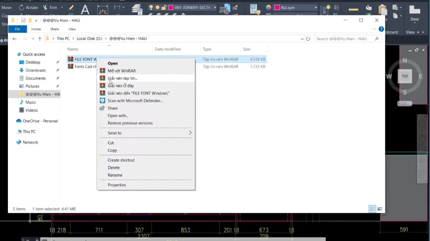The width and height of the screenshot is (430, 241).
Task: Click the Rotate tool in AutoCAD ribbon
Action: point(28,7)
